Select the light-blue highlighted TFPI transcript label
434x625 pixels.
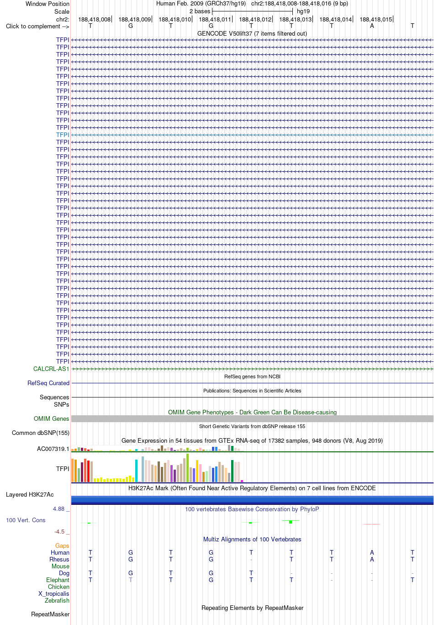pyautogui.click(x=63, y=135)
